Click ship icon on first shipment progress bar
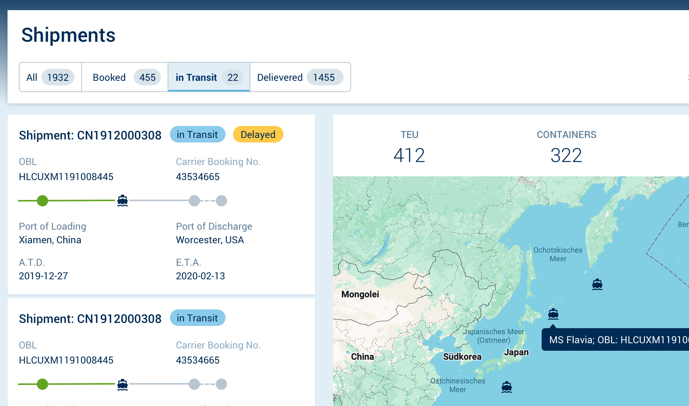This screenshot has width=689, height=406. [123, 201]
